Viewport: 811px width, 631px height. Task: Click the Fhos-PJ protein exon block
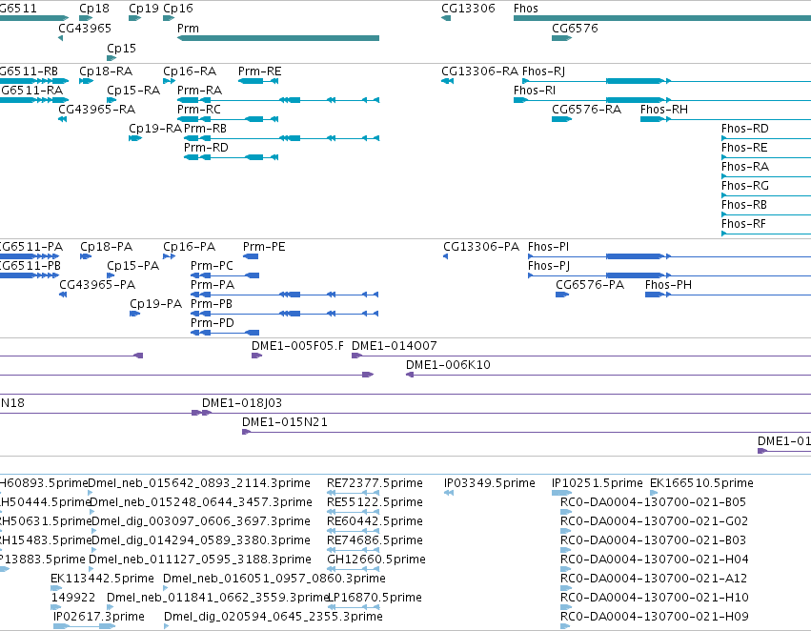point(635,275)
